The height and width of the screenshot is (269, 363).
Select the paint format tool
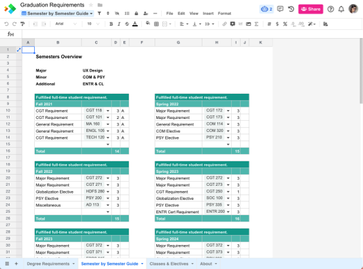coord(22,24)
